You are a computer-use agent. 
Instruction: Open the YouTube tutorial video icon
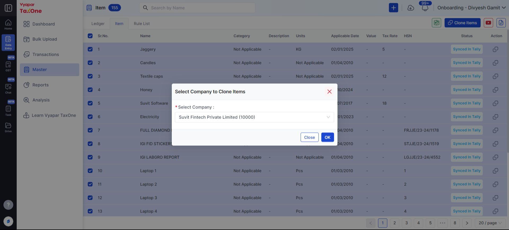488,23
